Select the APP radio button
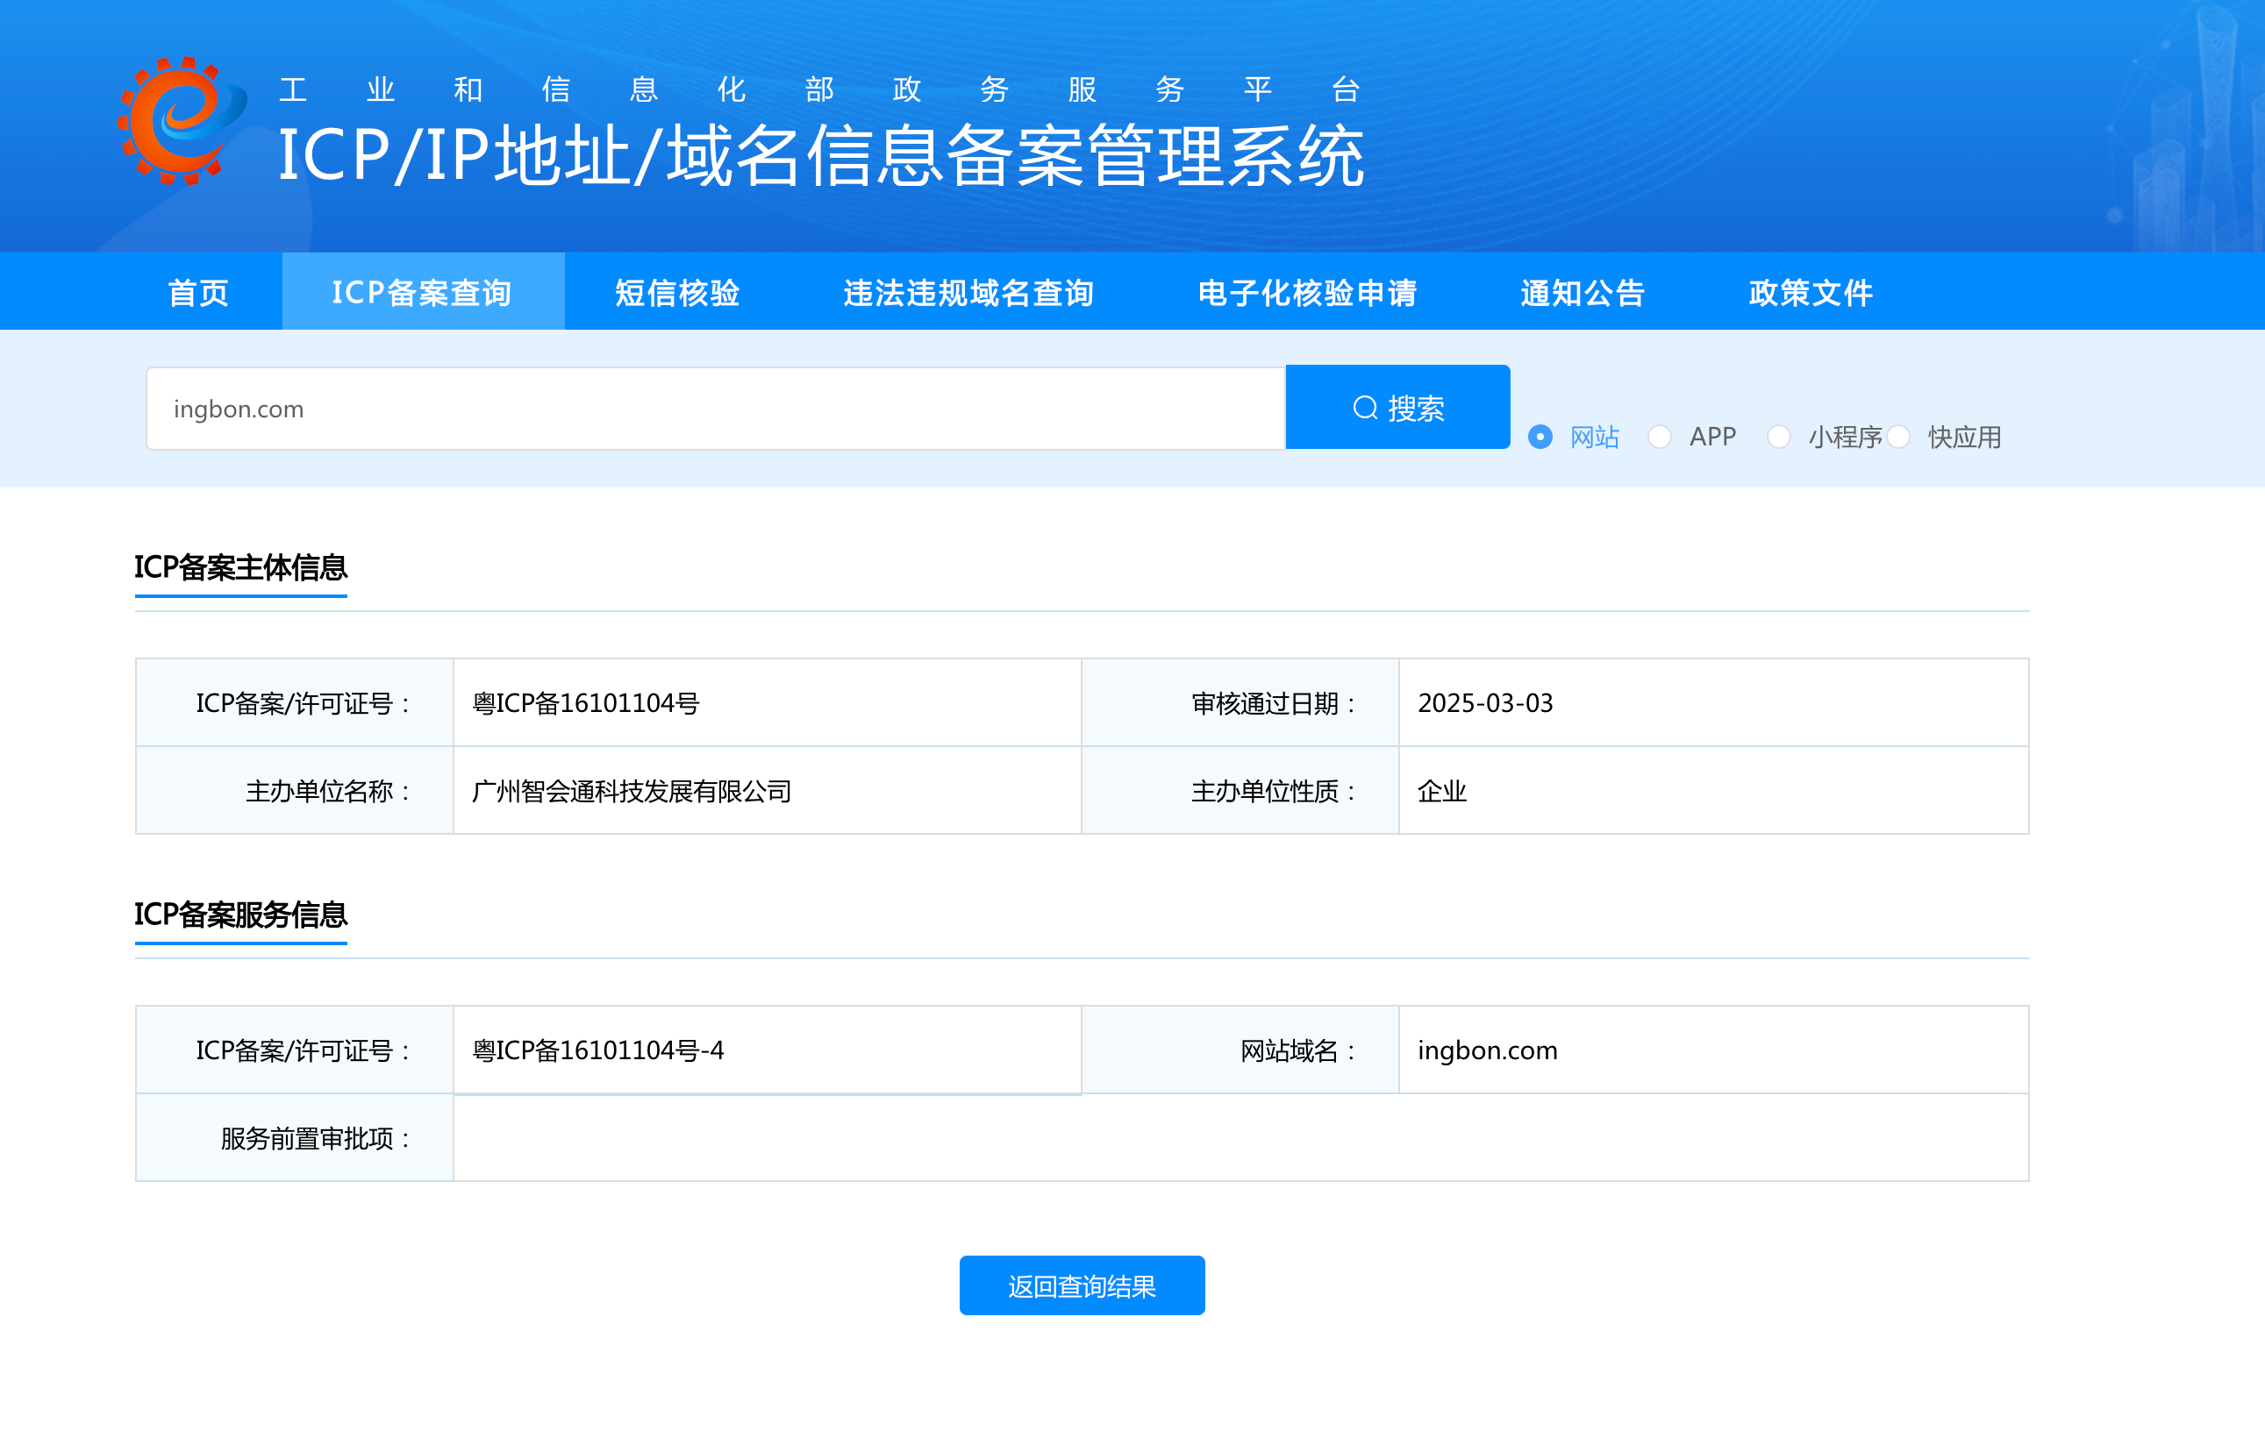 point(1659,438)
